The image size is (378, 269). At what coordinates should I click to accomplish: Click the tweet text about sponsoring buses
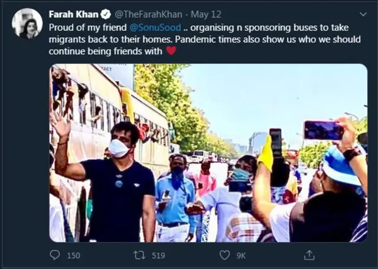195,39
